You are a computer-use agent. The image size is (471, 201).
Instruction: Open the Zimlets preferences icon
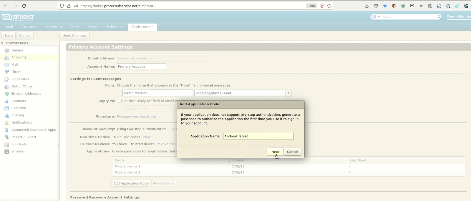[7, 152]
